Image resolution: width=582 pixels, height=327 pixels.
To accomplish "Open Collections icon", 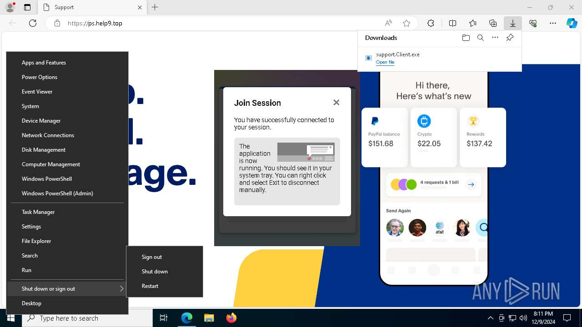I will click(493, 23).
